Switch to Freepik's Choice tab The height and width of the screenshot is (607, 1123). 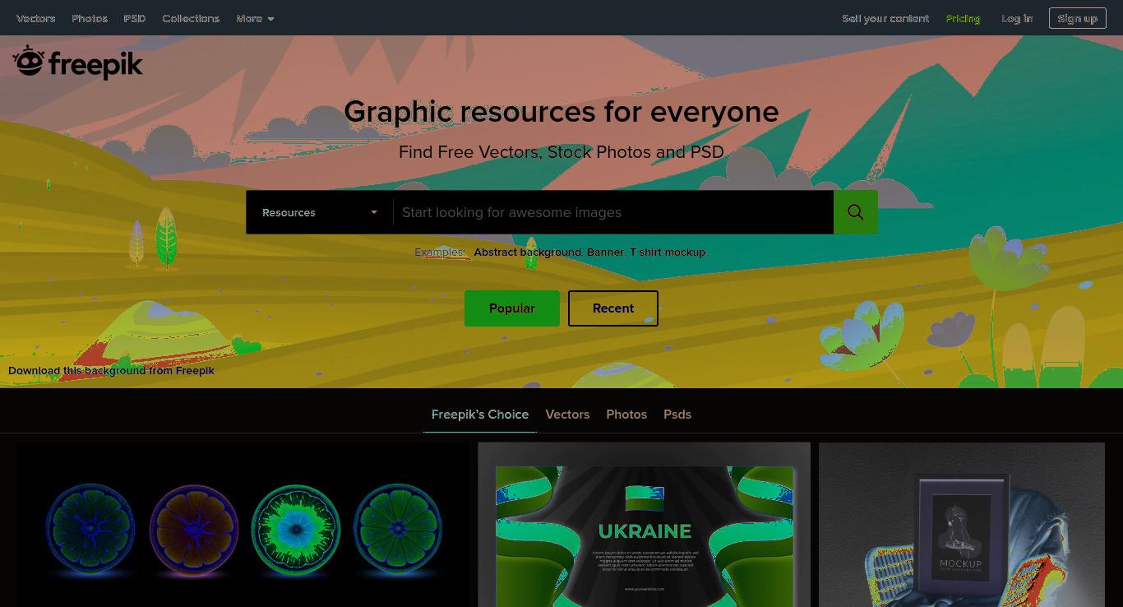480,415
